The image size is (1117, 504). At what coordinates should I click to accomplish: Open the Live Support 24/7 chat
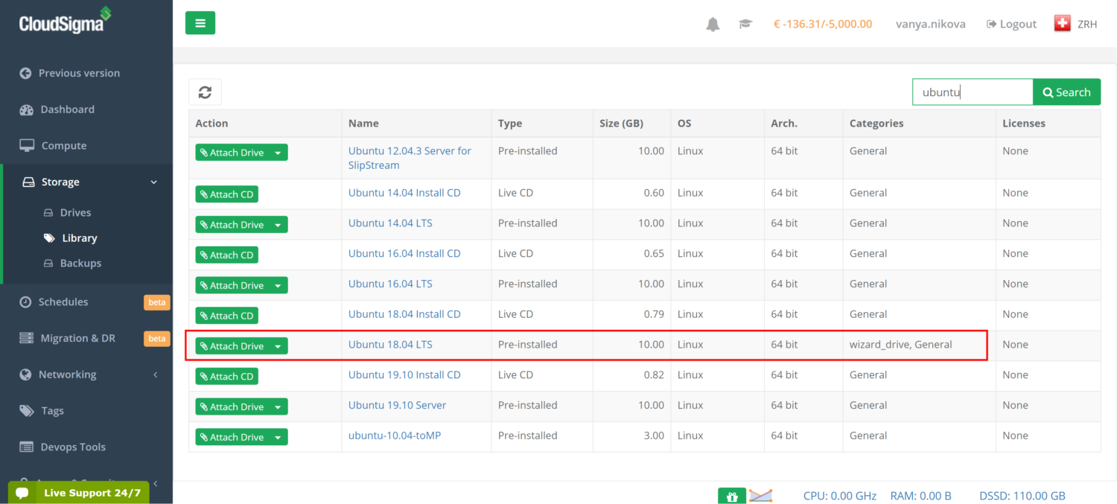click(78, 492)
